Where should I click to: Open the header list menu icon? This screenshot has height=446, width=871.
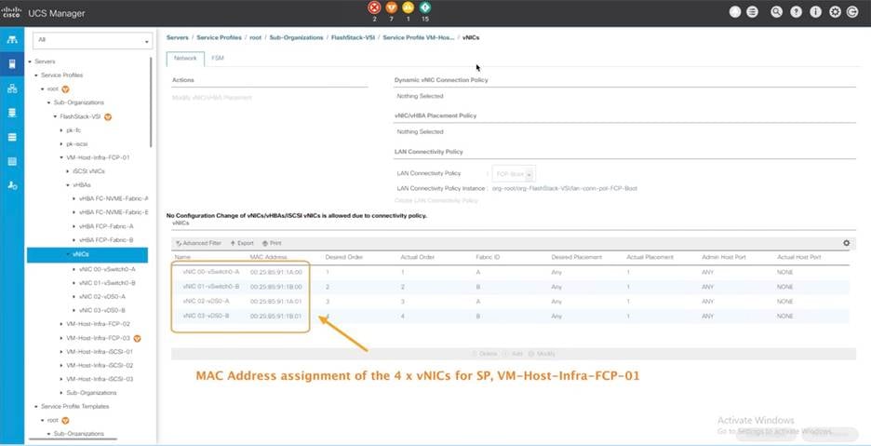pos(752,12)
